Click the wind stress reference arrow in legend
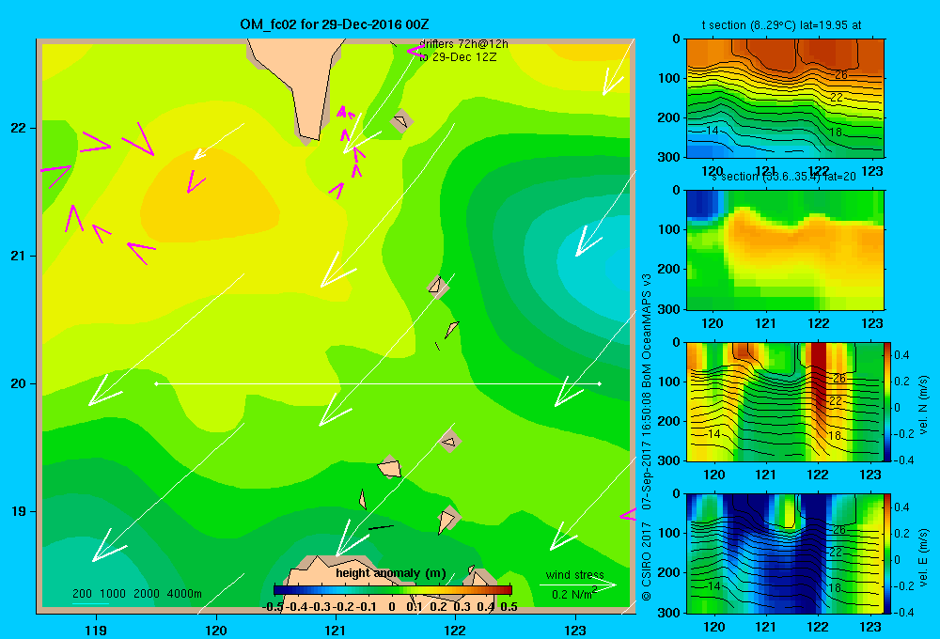The image size is (940, 639). [x=578, y=584]
